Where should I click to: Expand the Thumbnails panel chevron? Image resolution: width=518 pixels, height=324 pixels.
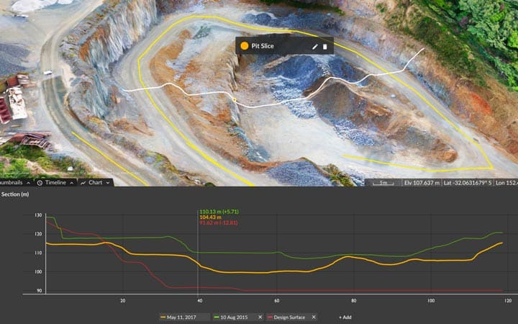[x=28, y=183]
